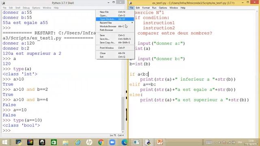Show hidden system tray icons

coord(215,142)
